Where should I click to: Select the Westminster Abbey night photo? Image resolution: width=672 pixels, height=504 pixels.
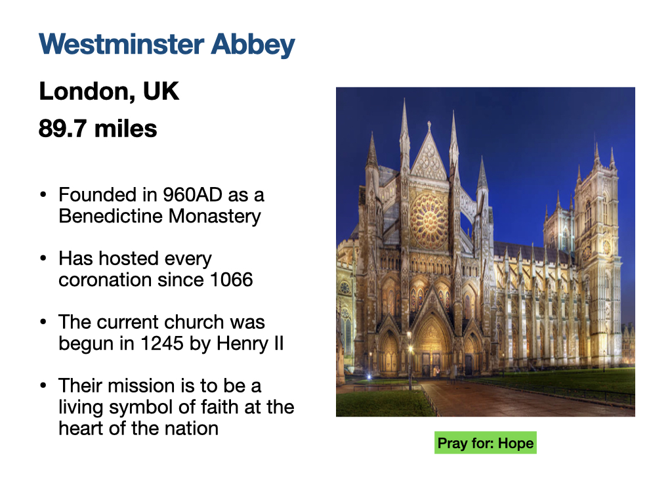point(485,252)
